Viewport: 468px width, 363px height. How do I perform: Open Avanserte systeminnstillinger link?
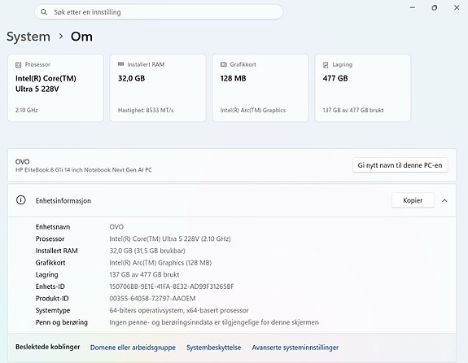(x=295, y=348)
